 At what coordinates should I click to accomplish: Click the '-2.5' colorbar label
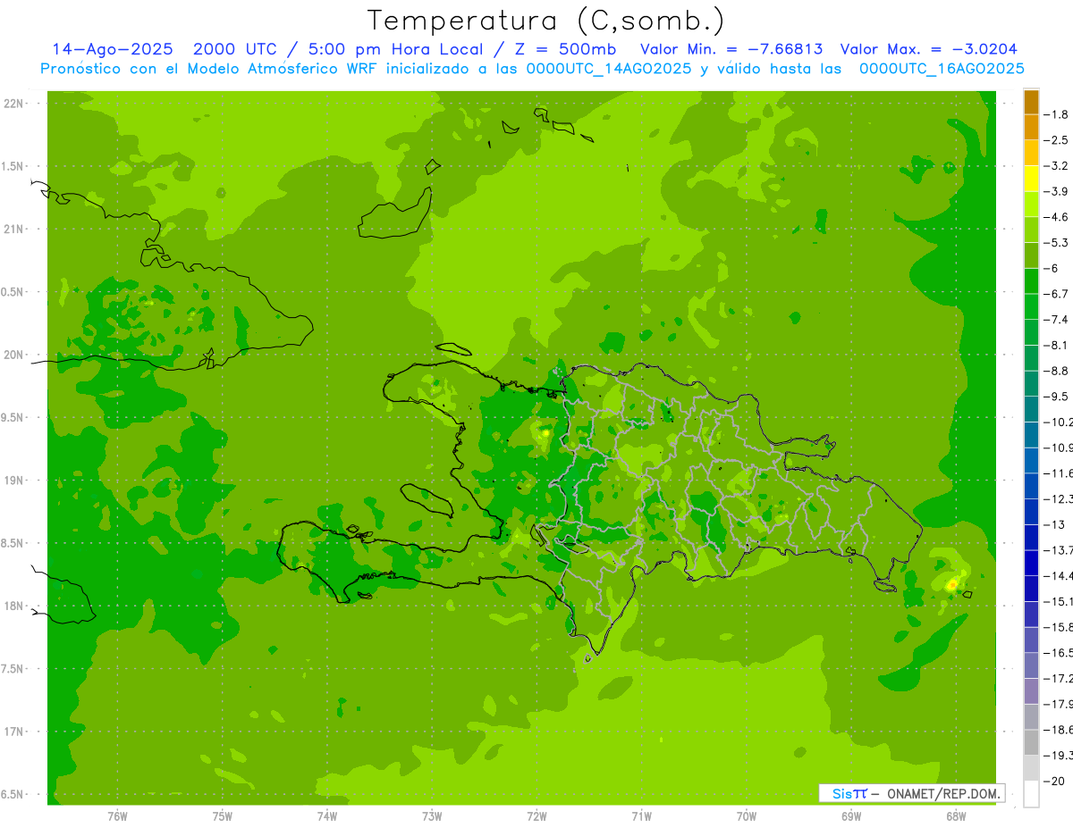point(1057,140)
